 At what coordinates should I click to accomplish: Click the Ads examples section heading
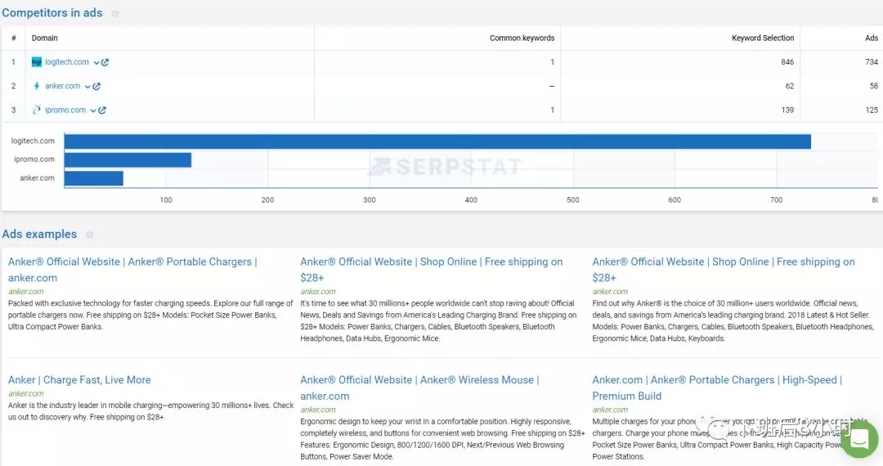(x=39, y=235)
